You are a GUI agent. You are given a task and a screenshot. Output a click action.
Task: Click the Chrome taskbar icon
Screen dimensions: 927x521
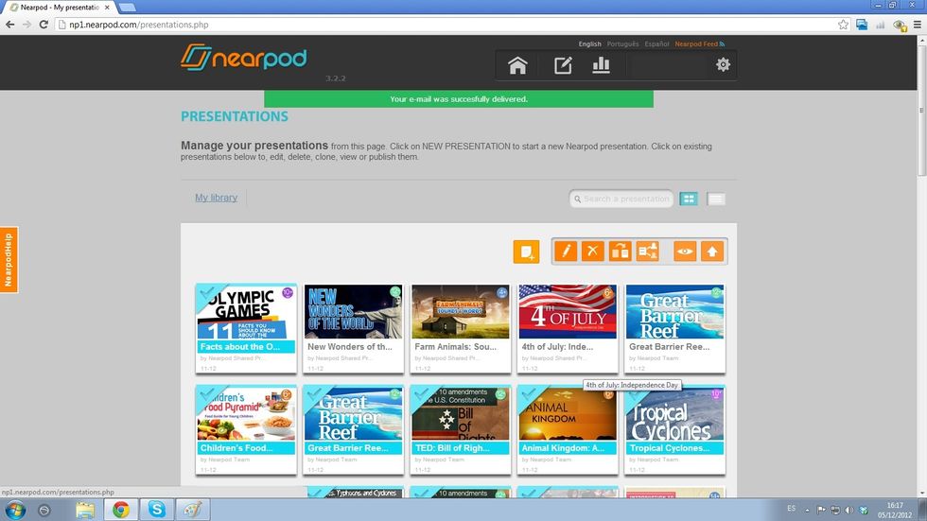pyautogui.click(x=121, y=510)
